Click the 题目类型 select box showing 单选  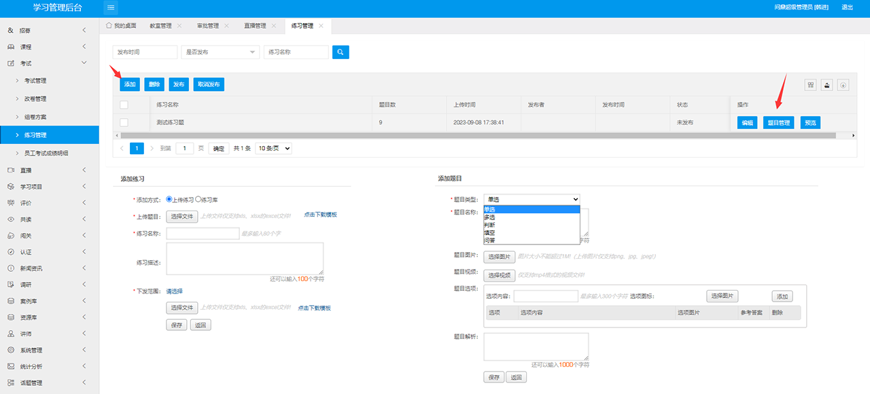[x=532, y=200]
